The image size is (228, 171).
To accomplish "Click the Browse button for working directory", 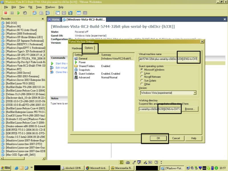I will 190,109.
